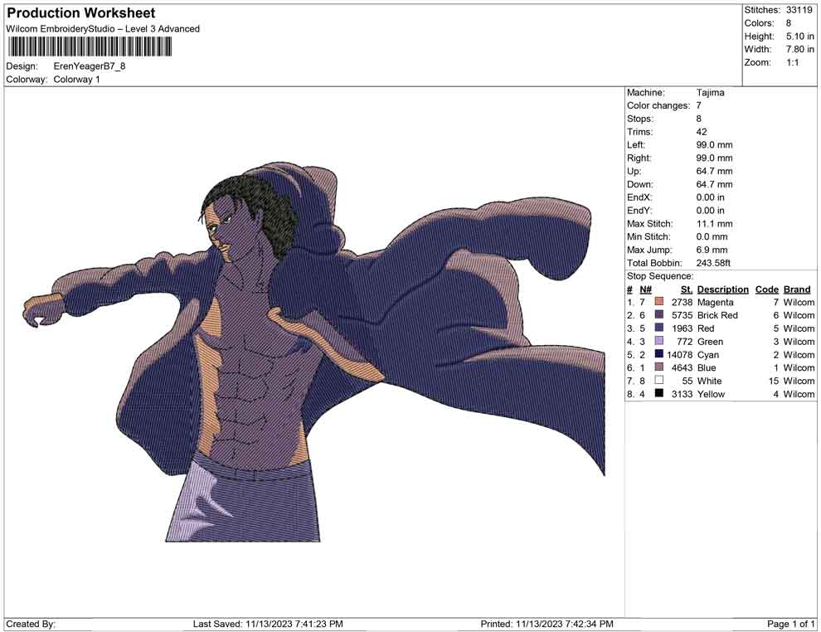Click the Brand column header

pyautogui.click(x=797, y=289)
